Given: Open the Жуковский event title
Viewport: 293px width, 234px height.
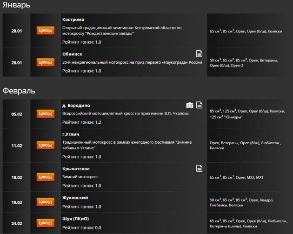Looking at the screenshot, I should pyautogui.click(x=75, y=198).
